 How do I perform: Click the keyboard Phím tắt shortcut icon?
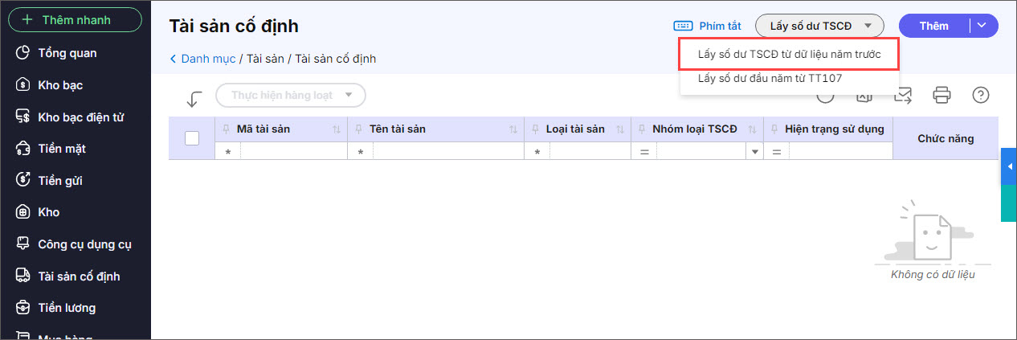[x=683, y=26]
